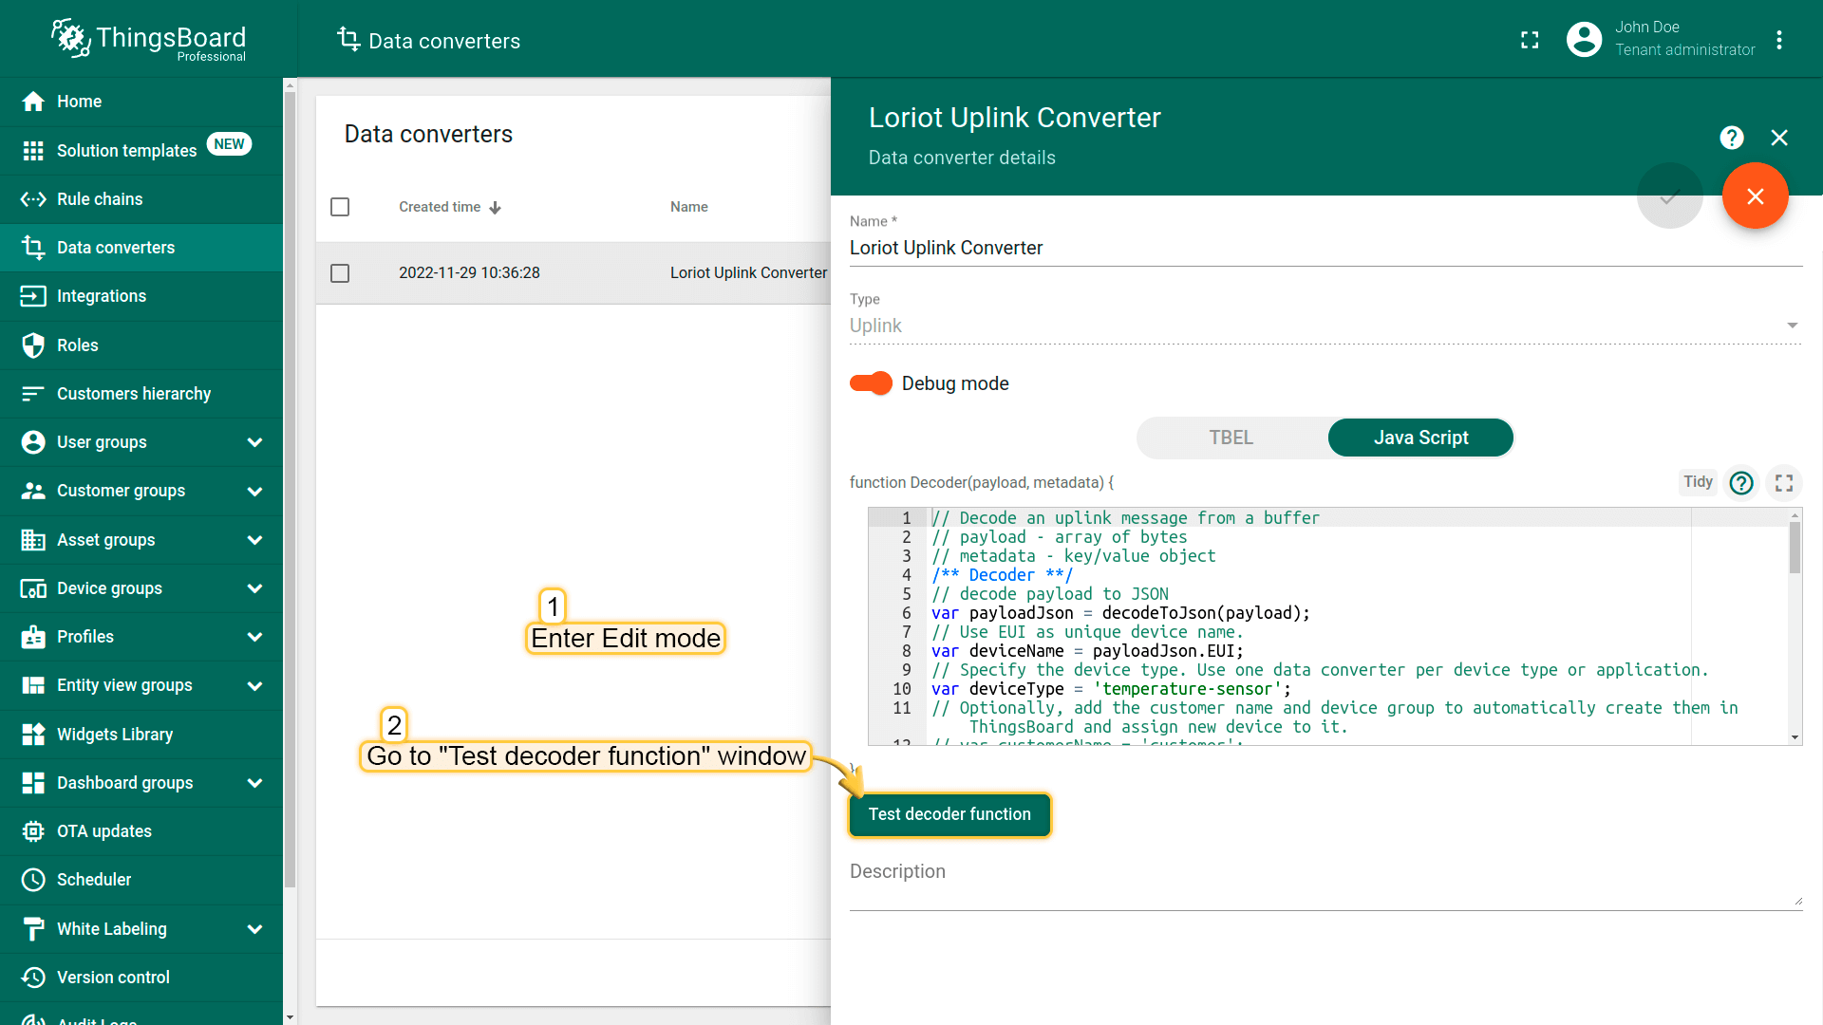Click Test decoder function button

[949, 814]
